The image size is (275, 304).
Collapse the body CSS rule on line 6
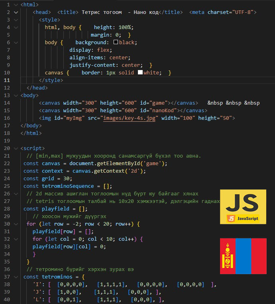pos(16,43)
